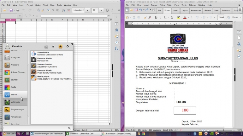Click the Cut scissors icon in Writer
This screenshot has height=136, width=243.
[134, 17]
